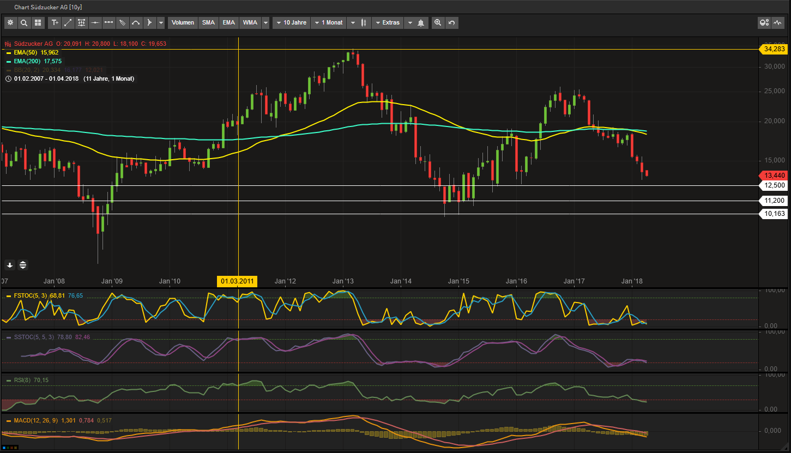Click the grid layout icon
The height and width of the screenshot is (453, 791).
pyautogui.click(x=38, y=23)
